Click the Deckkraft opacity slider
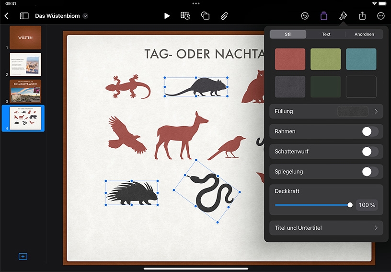Screen dimensions: 391x272 314,205
